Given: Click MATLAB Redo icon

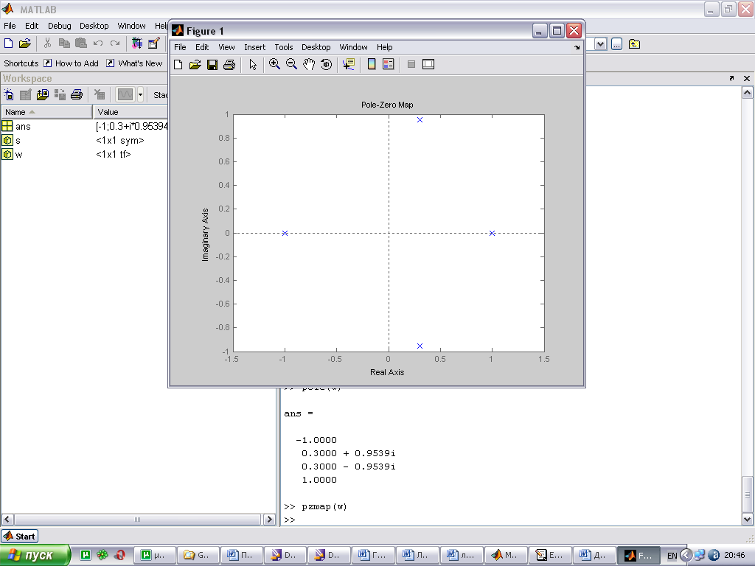Looking at the screenshot, I should click(x=114, y=43).
